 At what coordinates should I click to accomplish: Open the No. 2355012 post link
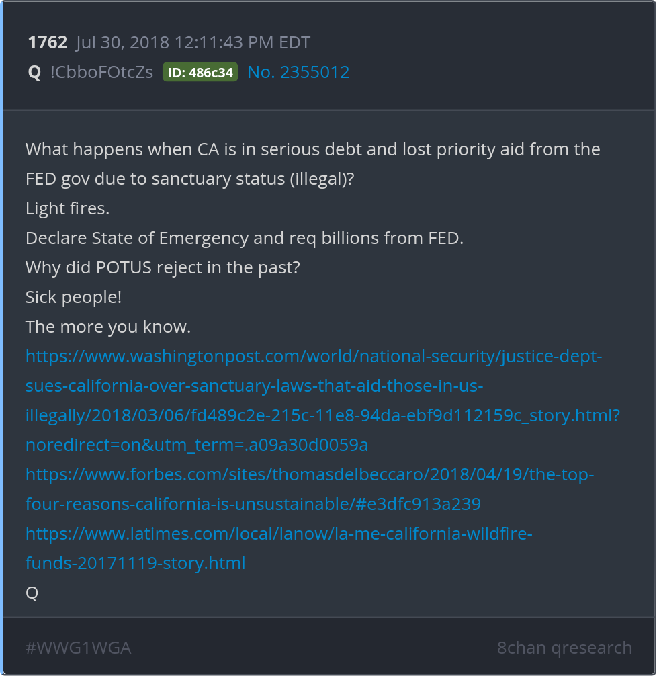pyautogui.click(x=298, y=73)
